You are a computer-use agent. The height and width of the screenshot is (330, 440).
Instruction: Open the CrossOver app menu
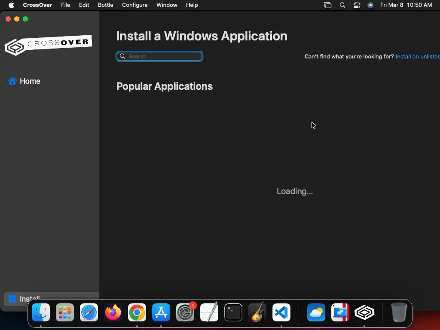point(37,5)
